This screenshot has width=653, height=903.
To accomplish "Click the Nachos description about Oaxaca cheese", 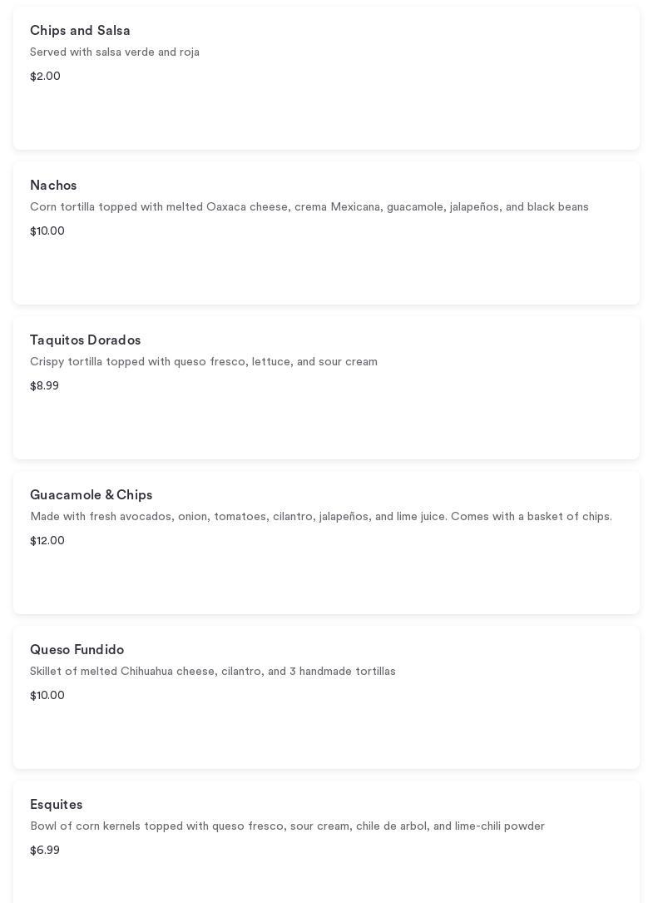I will 309,207.
